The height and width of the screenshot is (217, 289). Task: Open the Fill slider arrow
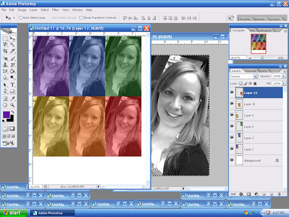click(x=284, y=83)
